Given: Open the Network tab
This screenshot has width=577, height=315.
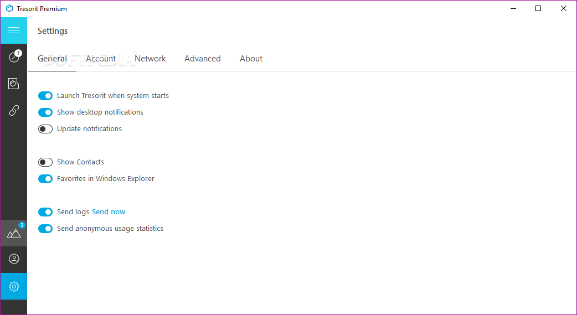Looking at the screenshot, I should (150, 59).
